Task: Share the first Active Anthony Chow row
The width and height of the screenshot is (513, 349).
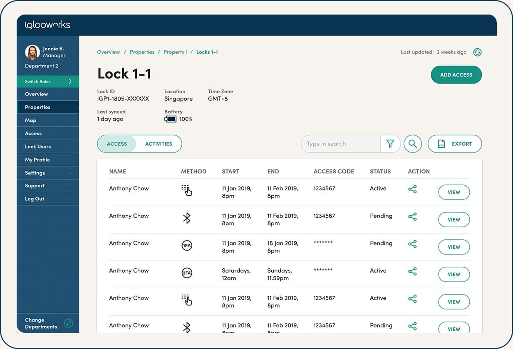Action: 412,189
